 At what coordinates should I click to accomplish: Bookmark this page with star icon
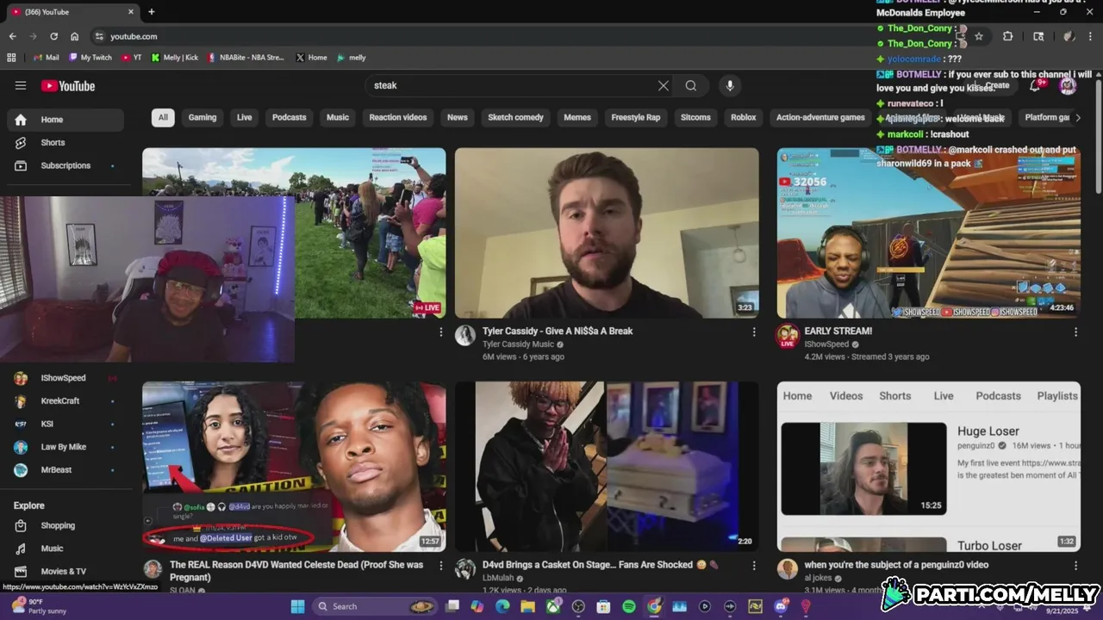click(x=979, y=36)
